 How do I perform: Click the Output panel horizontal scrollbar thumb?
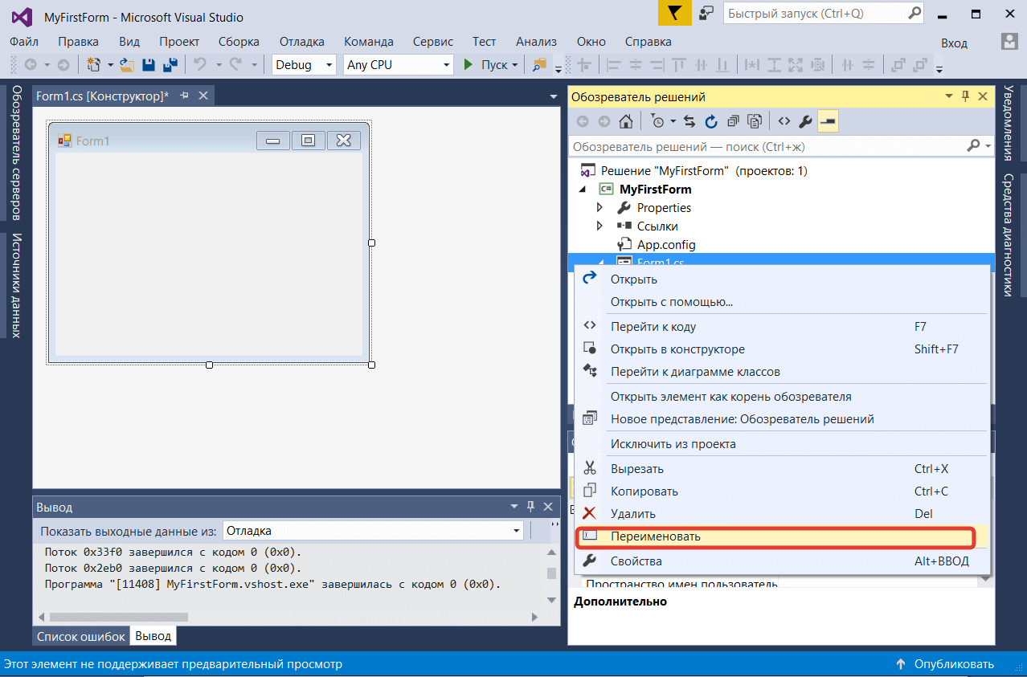click(x=118, y=617)
